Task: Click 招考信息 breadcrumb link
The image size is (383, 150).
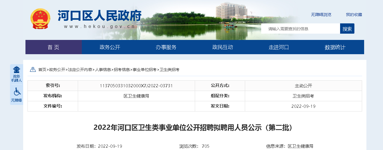Action: (122, 70)
